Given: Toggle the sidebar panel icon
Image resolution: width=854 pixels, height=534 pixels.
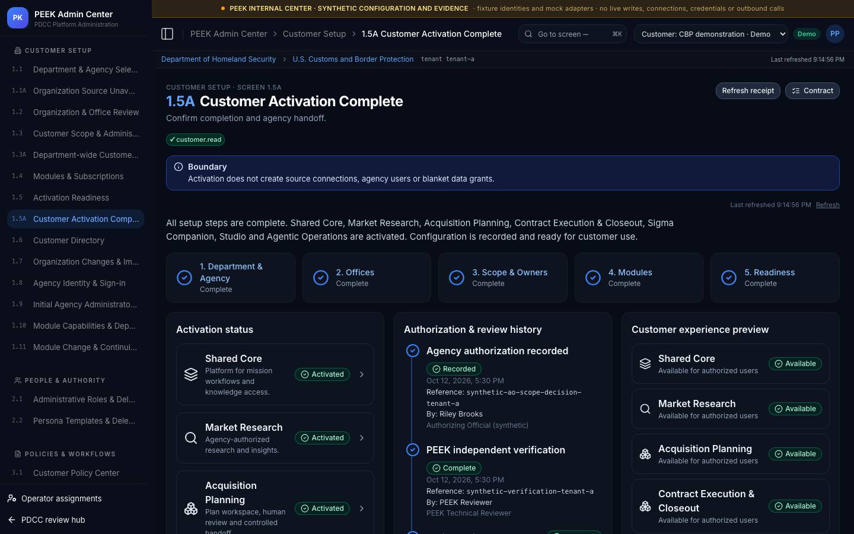Looking at the screenshot, I should [167, 34].
